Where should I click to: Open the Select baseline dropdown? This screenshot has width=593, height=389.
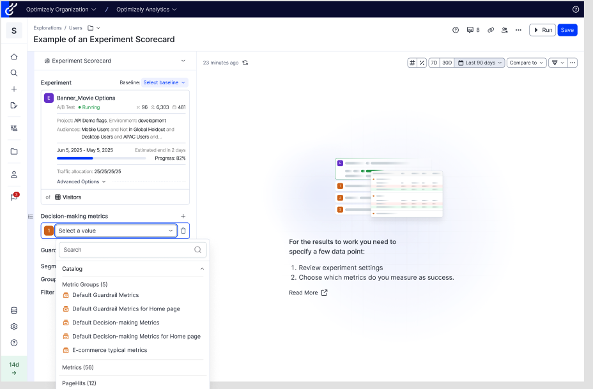tap(164, 82)
